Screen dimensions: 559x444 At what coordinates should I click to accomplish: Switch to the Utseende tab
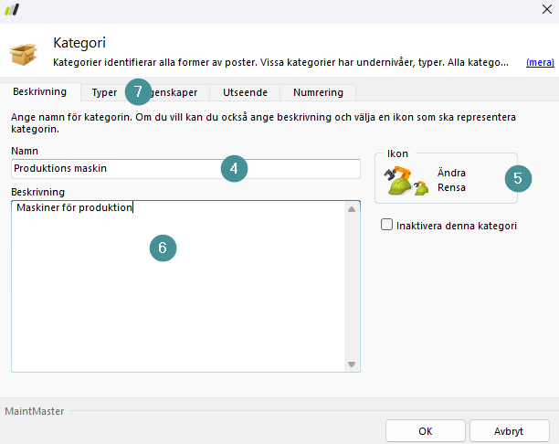click(245, 92)
